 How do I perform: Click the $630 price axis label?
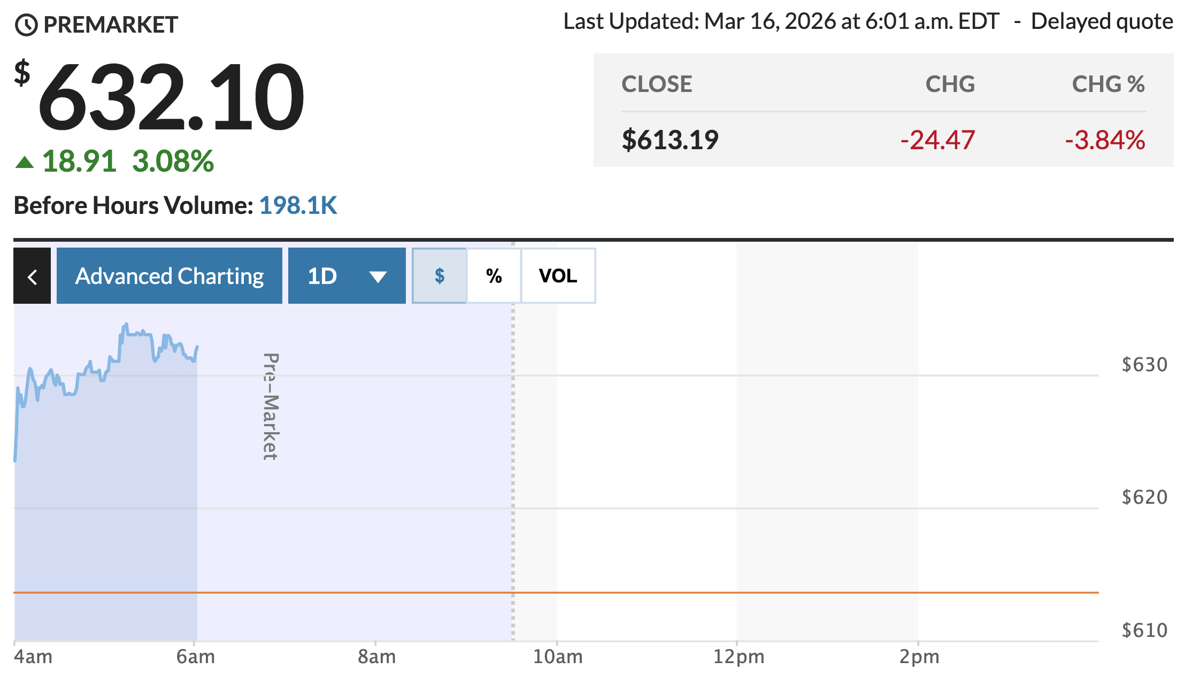[1144, 365]
